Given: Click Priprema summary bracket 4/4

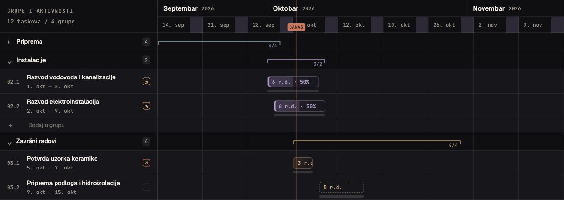Looking at the screenshot, I should click(x=219, y=43).
